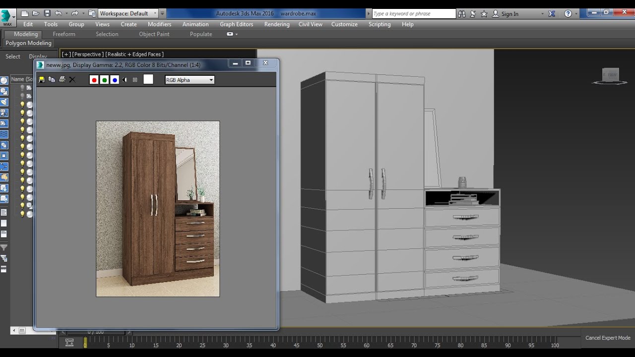Open the 3ds Max application menu button
The image size is (635, 357).
click(7, 17)
